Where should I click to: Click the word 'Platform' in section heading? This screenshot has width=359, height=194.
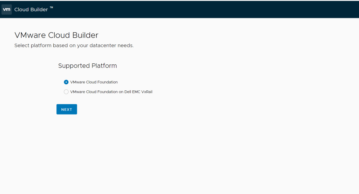(x=104, y=66)
